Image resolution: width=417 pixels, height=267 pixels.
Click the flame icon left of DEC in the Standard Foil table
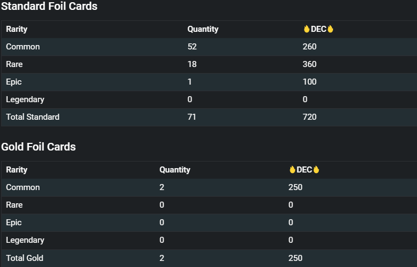(x=306, y=29)
